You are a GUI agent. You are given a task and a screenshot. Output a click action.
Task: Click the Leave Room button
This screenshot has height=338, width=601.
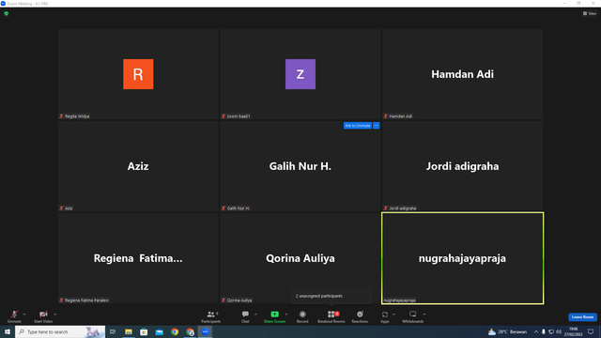[582, 317]
